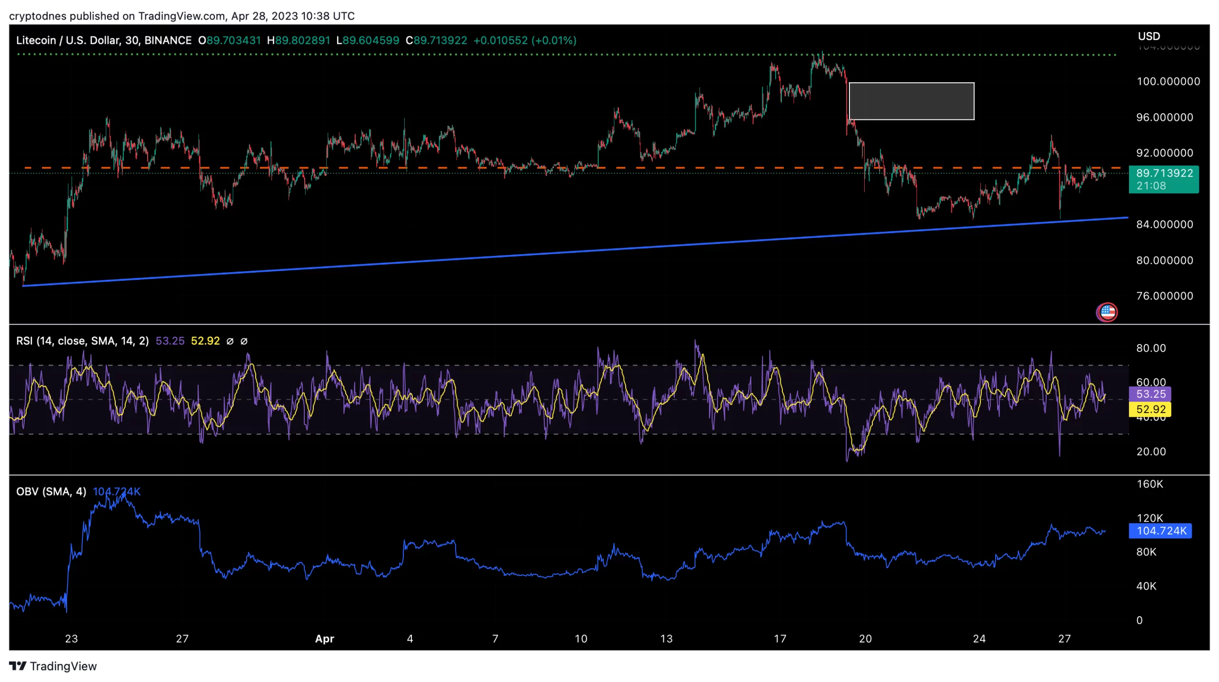The image size is (1219, 682).
Task: Click first null symbol next to RSI values
Action: click(230, 341)
